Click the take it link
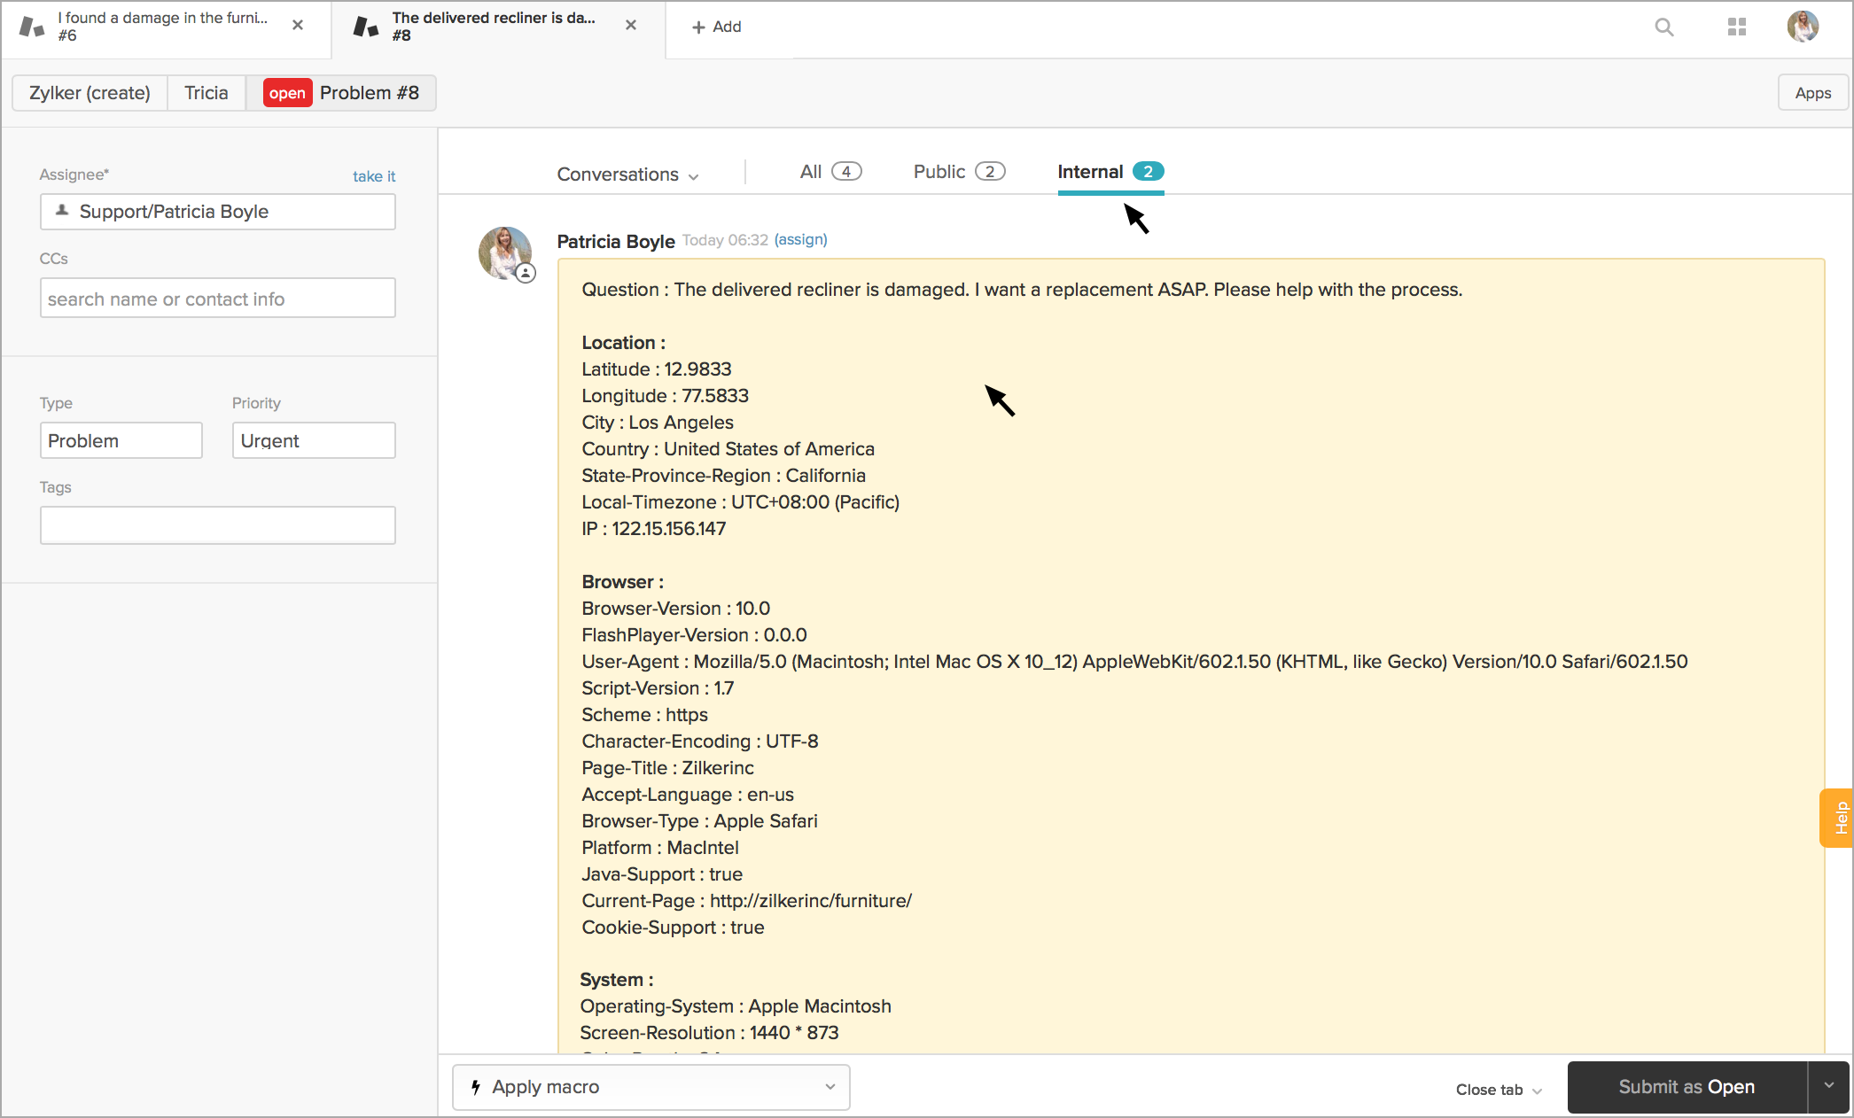1854x1118 pixels. 373,176
